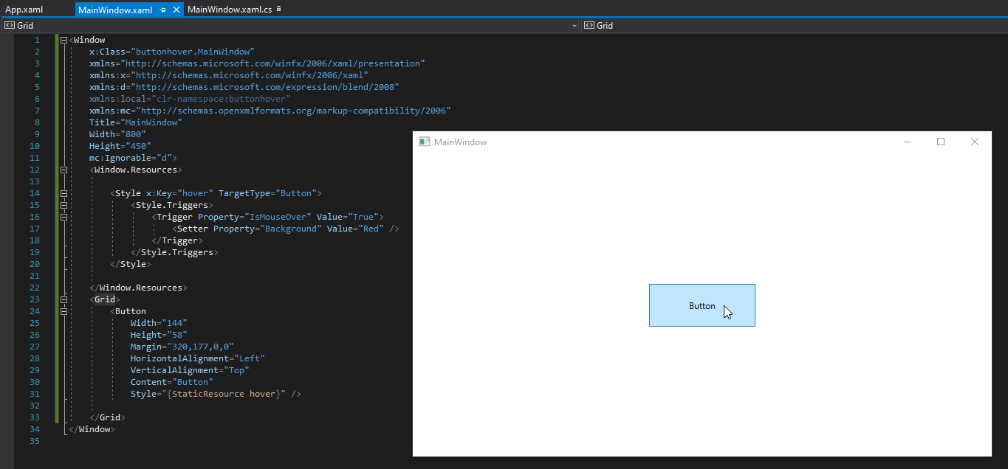This screenshot has height=469, width=1008.
Task: Click the application icon in MainWindow title bar
Action: pyautogui.click(x=425, y=142)
